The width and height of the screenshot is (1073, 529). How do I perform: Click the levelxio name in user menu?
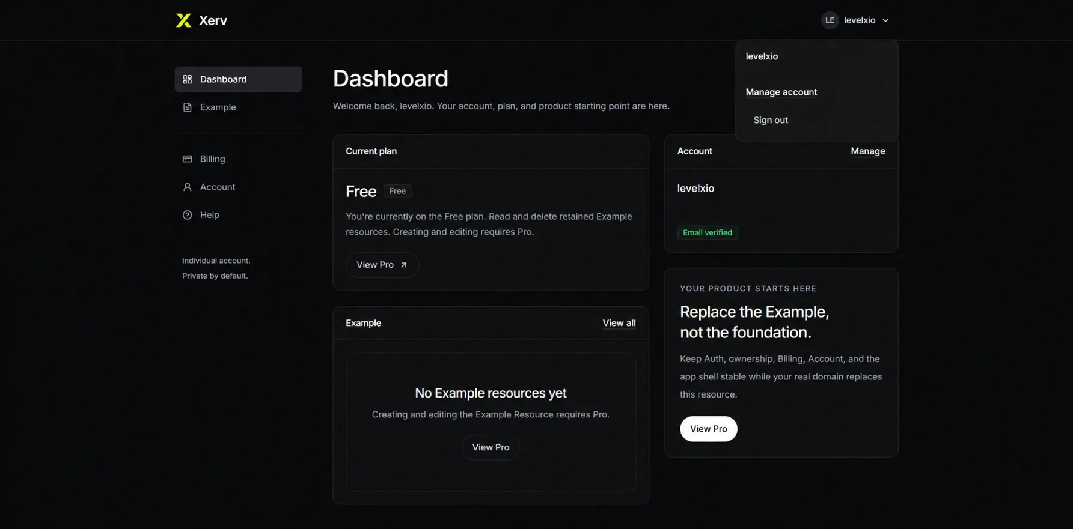(762, 56)
